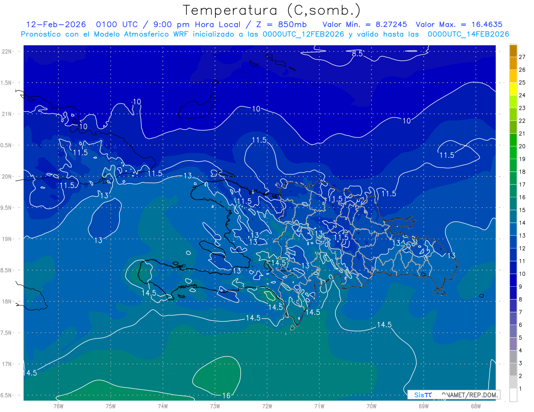Click the color bar number '3'
The image size is (534, 412).
click(521, 364)
